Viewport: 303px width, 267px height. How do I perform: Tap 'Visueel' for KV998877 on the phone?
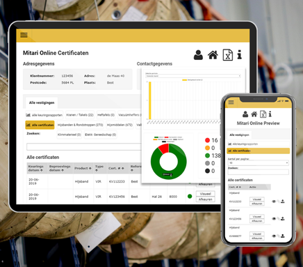click(x=257, y=234)
